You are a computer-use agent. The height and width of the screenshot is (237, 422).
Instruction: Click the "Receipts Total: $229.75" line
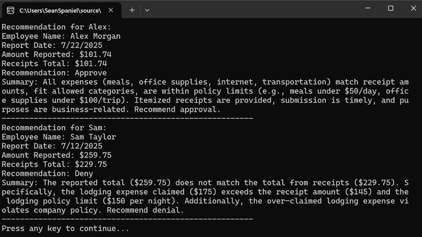(x=54, y=164)
